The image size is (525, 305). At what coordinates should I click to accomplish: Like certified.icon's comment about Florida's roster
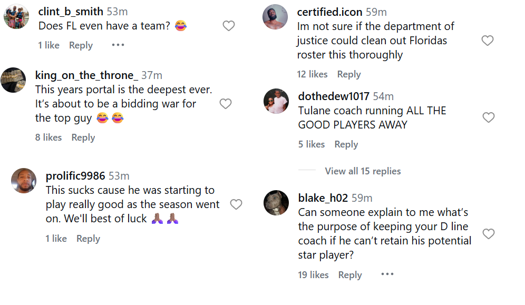(x=488, y=41)
